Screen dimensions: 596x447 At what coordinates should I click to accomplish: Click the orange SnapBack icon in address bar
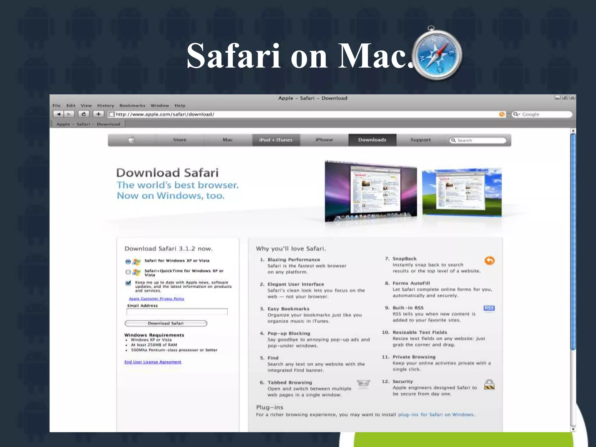502,114
